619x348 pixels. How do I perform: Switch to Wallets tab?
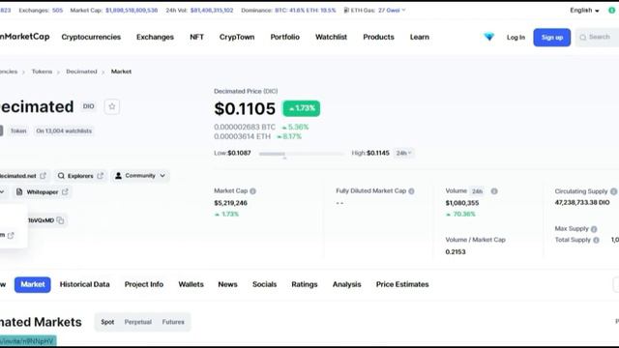[191, 284]
